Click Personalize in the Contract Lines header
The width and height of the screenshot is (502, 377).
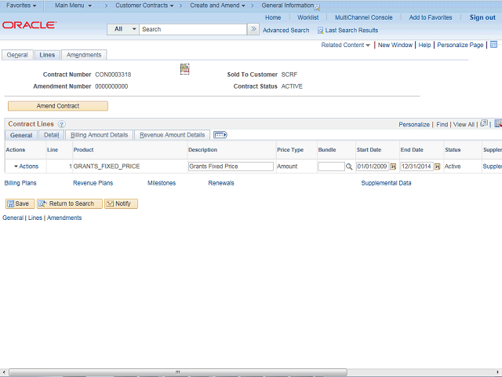[x=414, y=124]
